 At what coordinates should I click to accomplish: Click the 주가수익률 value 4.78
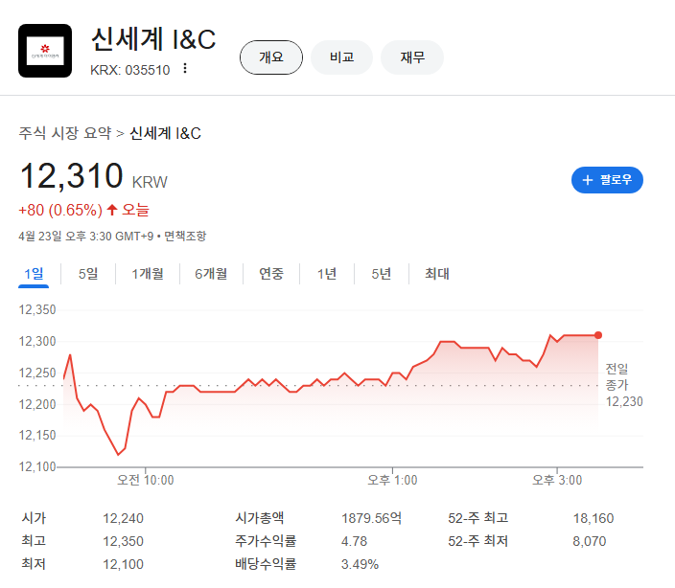click(x=355, y=541)
